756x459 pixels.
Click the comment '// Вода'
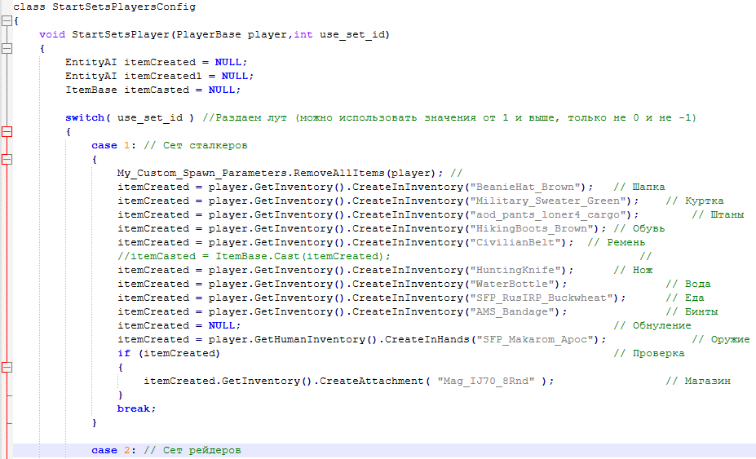tap(688, 284)
